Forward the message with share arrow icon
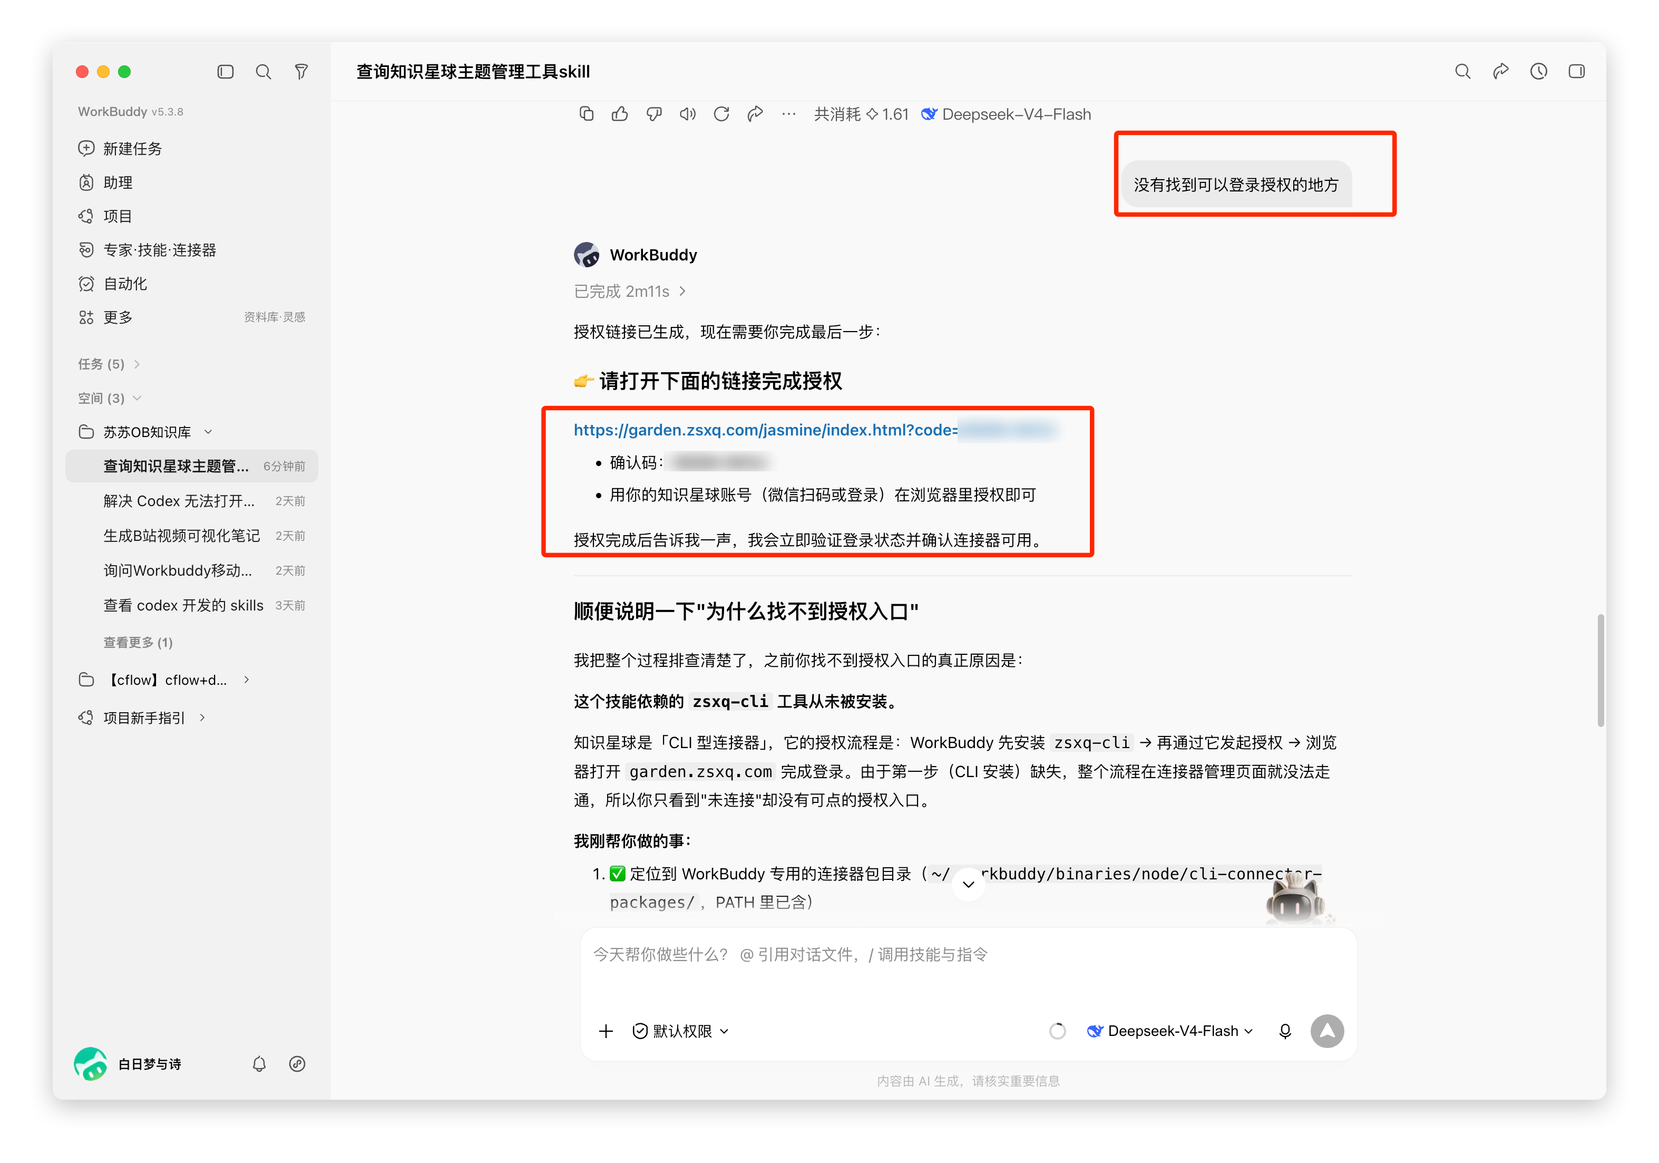Screen dimensions: 1659x1163 755,114
